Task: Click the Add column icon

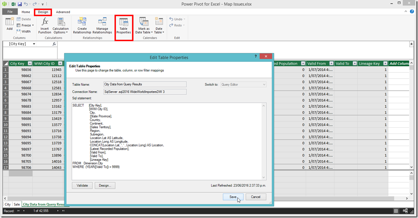Action: (x=10, y=24)
